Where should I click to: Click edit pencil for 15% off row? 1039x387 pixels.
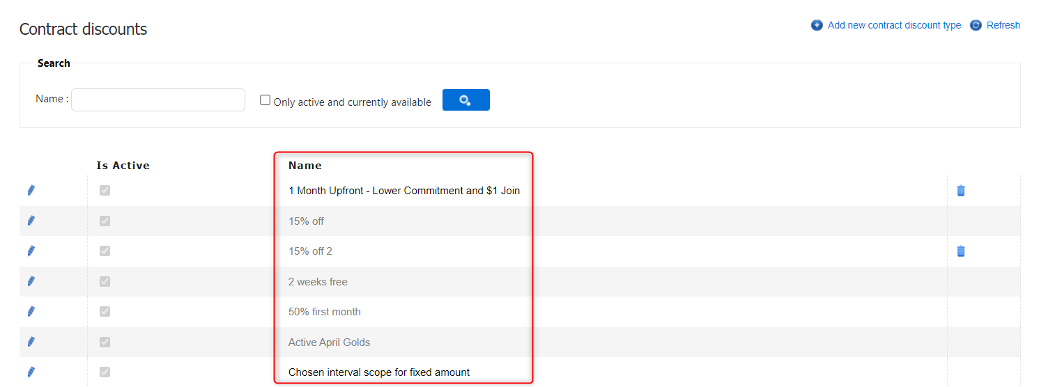(31, 221)
